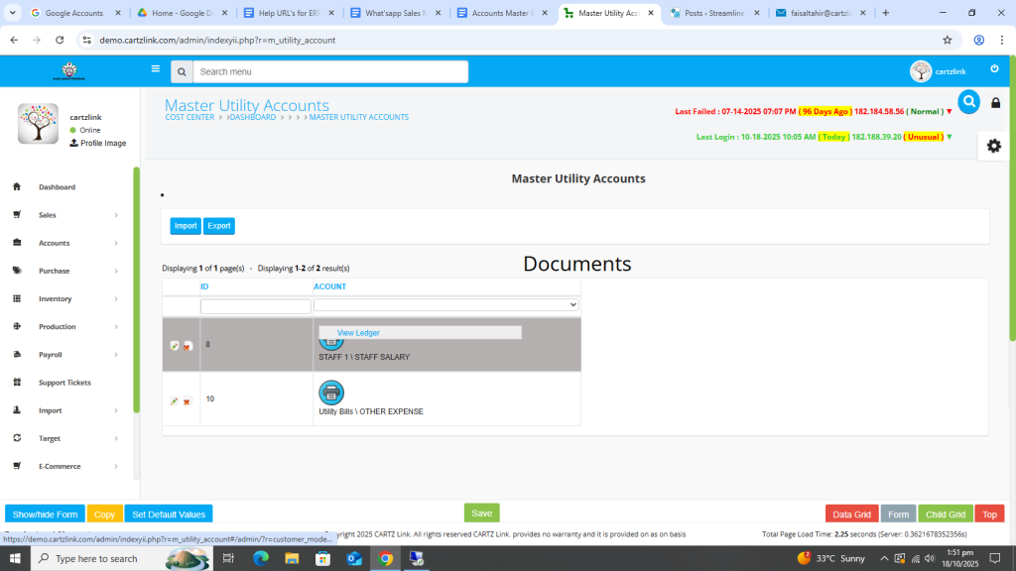Click the printer icon for Utility Bills

(x=330, y=393)
